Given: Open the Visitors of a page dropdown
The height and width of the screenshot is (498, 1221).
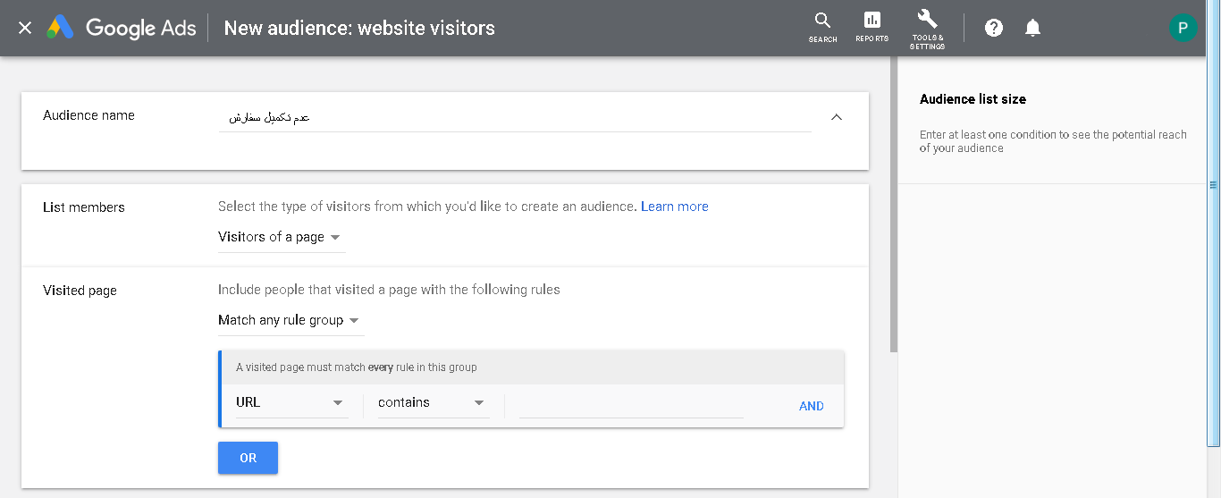Looking at the screenshot, I should tap(281, 237).
